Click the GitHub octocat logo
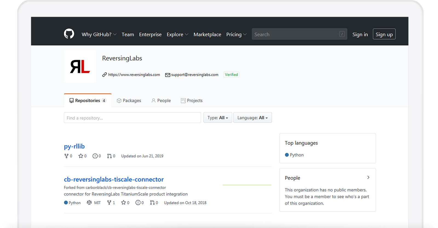 (69, 34)
